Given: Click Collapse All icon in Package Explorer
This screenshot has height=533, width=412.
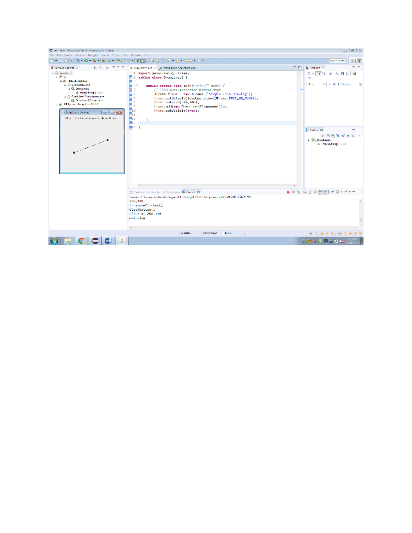Looking at the screenshot, I should (x=95, y=68).
